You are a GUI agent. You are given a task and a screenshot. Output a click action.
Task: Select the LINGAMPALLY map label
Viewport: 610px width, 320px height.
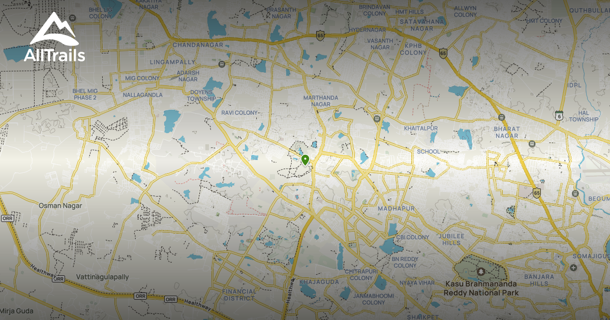tap(173, 62)
